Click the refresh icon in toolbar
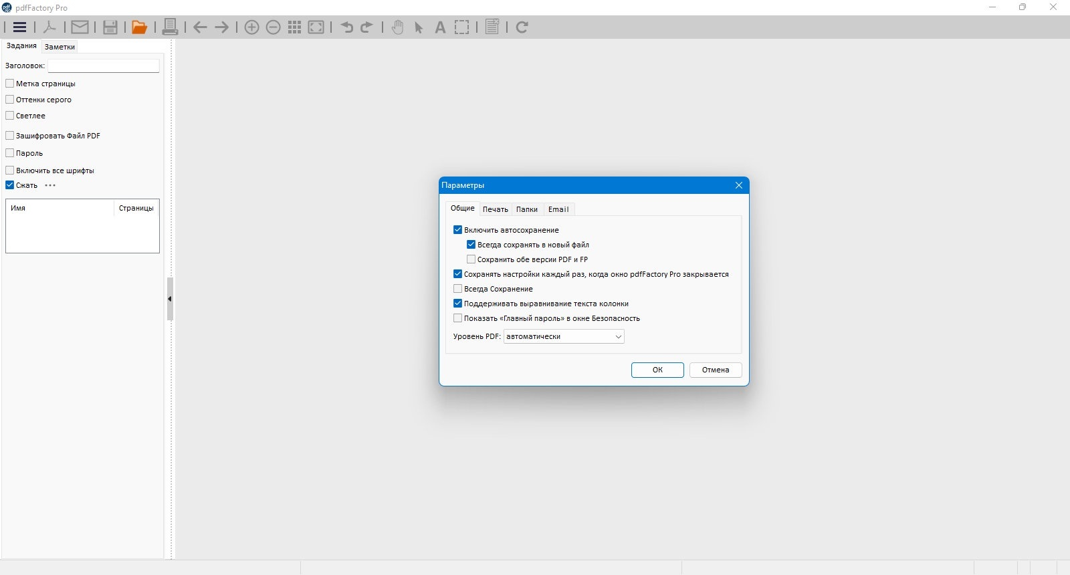The image size is (1070, 575). click(522, 27)
